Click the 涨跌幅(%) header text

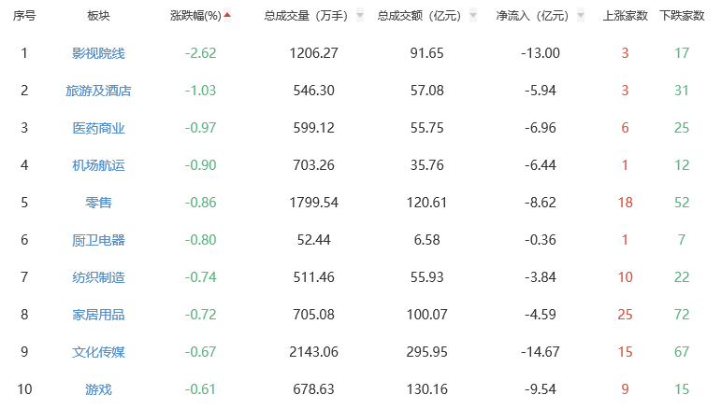(195, 16)
